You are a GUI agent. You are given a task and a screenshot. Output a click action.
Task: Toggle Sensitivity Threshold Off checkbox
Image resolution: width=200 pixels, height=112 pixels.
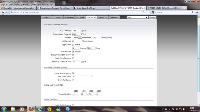pos(82,62)
